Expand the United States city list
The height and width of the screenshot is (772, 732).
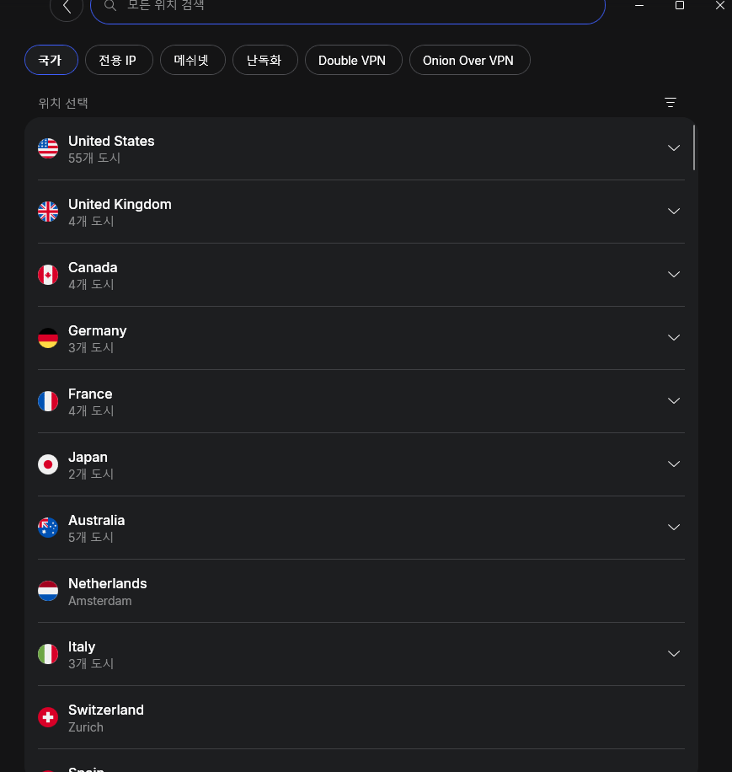pos(674,147)
